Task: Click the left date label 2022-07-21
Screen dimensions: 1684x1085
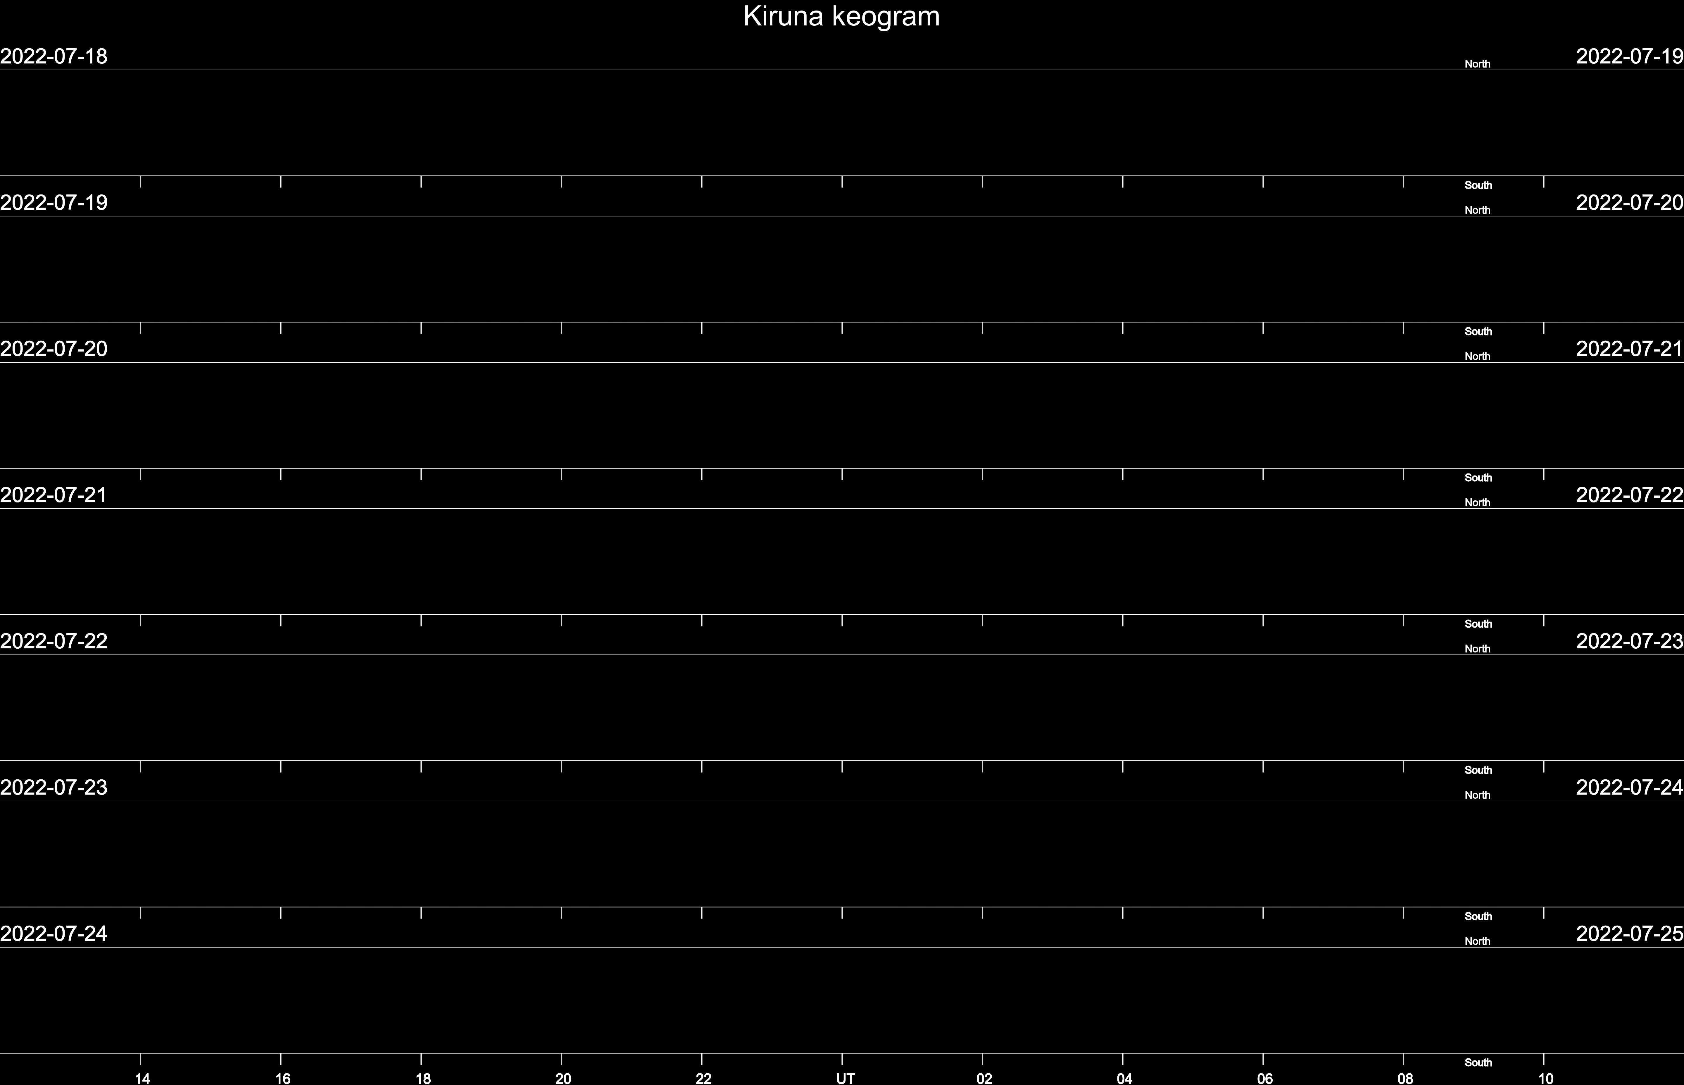Action: (54, 495)
